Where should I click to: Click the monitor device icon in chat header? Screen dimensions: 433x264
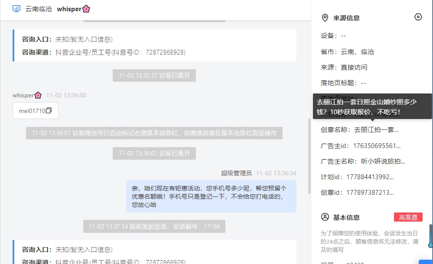tap(16, 9)
